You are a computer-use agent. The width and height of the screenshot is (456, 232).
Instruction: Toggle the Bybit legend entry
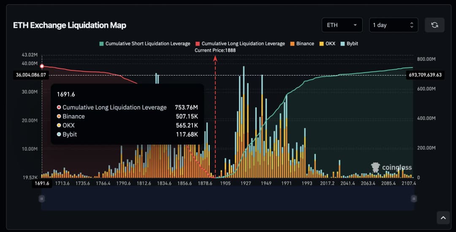(349, 43)
